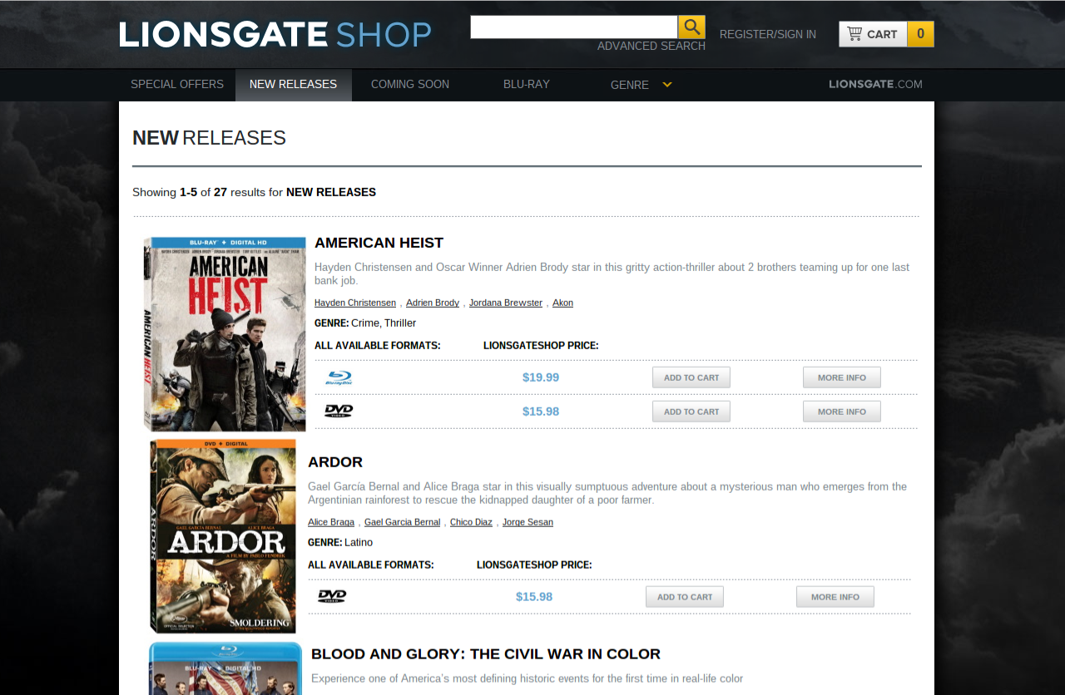This screenshot has height=695, width=1065.
Task: Add American Heist Blu-ray $19.99 to cart
Action: tap(691, 377)
